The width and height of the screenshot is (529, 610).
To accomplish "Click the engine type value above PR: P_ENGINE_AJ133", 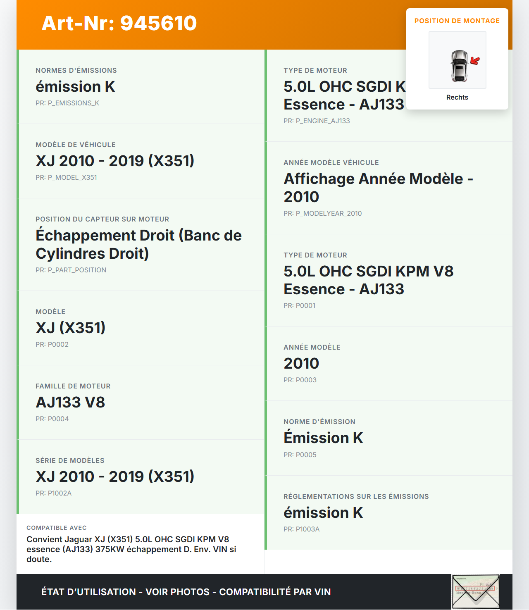I will pyautogui.click(x=345, y=95).
